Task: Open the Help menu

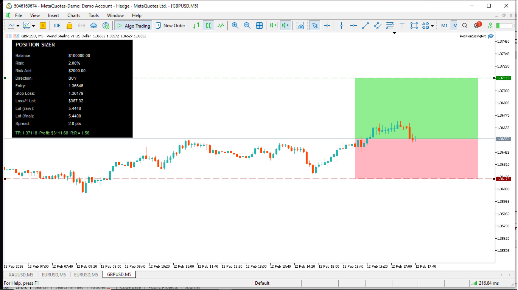Action: (x=137, y=15)
